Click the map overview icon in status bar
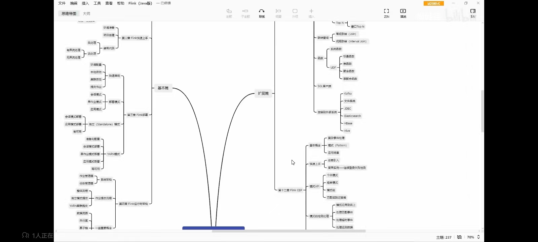The image size is (538, 242). 459,237
